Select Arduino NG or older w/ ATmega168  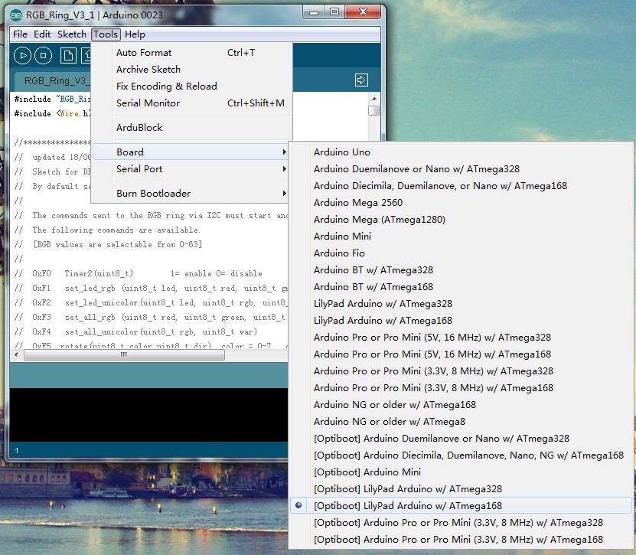tap(461, 404)
